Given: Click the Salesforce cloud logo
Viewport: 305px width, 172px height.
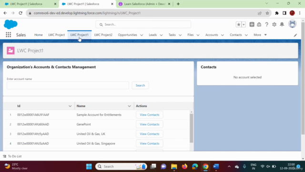Looking at the screenshot, I should (x=10, y=24).
